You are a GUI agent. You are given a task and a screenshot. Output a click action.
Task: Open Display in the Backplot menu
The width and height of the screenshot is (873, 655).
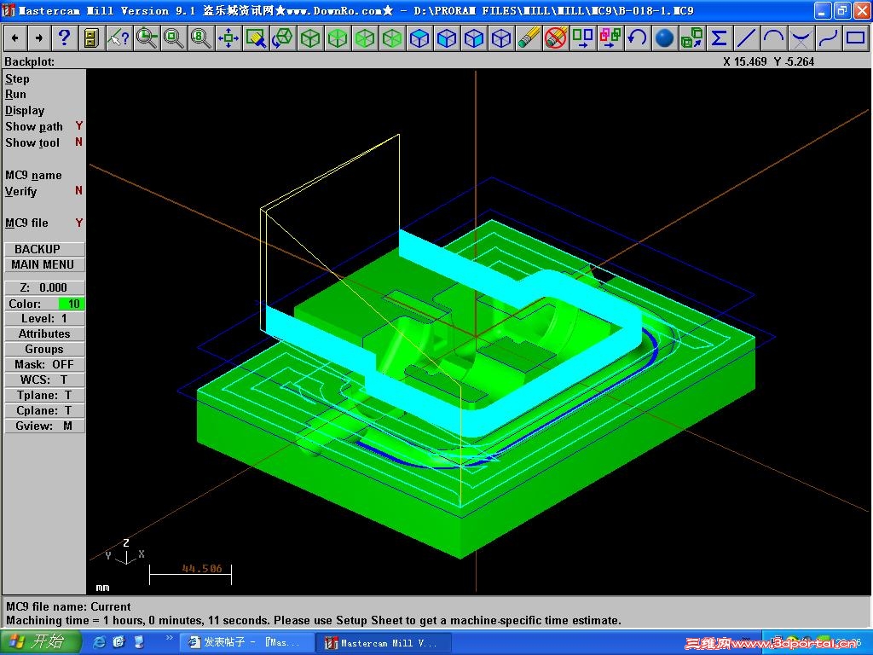point(25,110)
